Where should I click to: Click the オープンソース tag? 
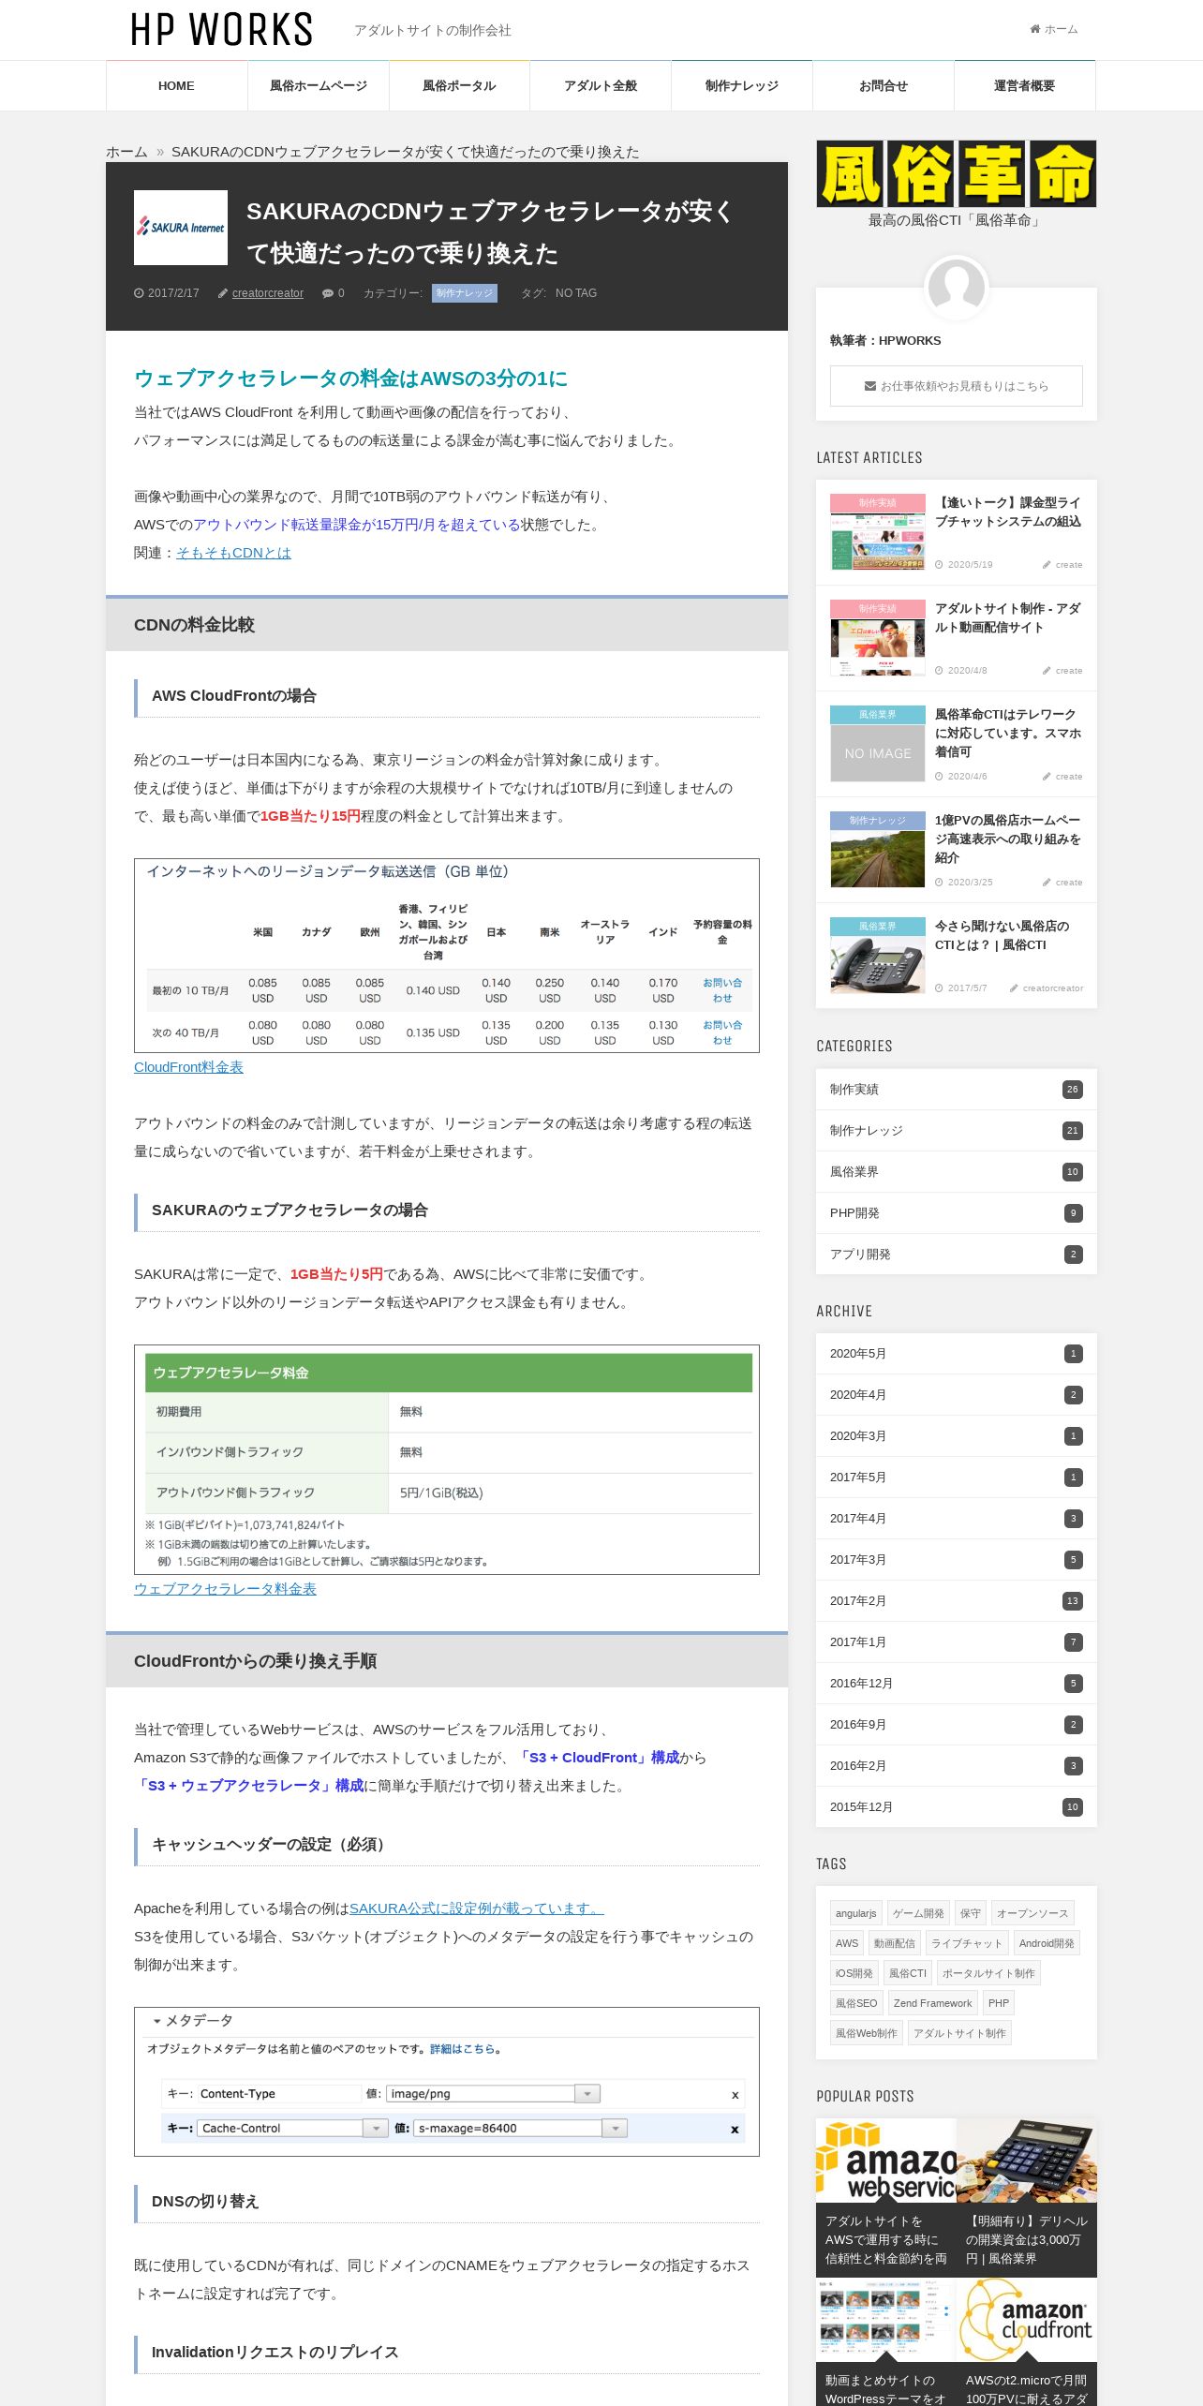pyautogui.click(x=1032, y=1913)
